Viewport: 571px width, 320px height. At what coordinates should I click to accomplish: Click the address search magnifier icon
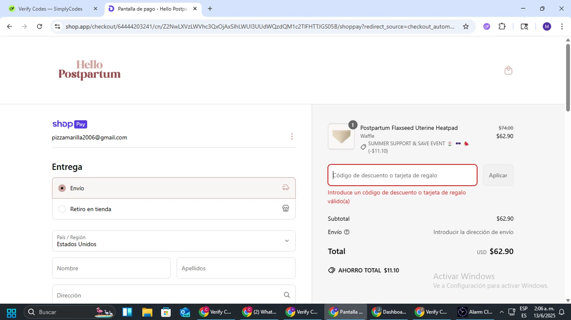click(x=287, y=295)
